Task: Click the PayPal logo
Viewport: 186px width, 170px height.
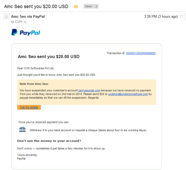Action: pos(26,32)
